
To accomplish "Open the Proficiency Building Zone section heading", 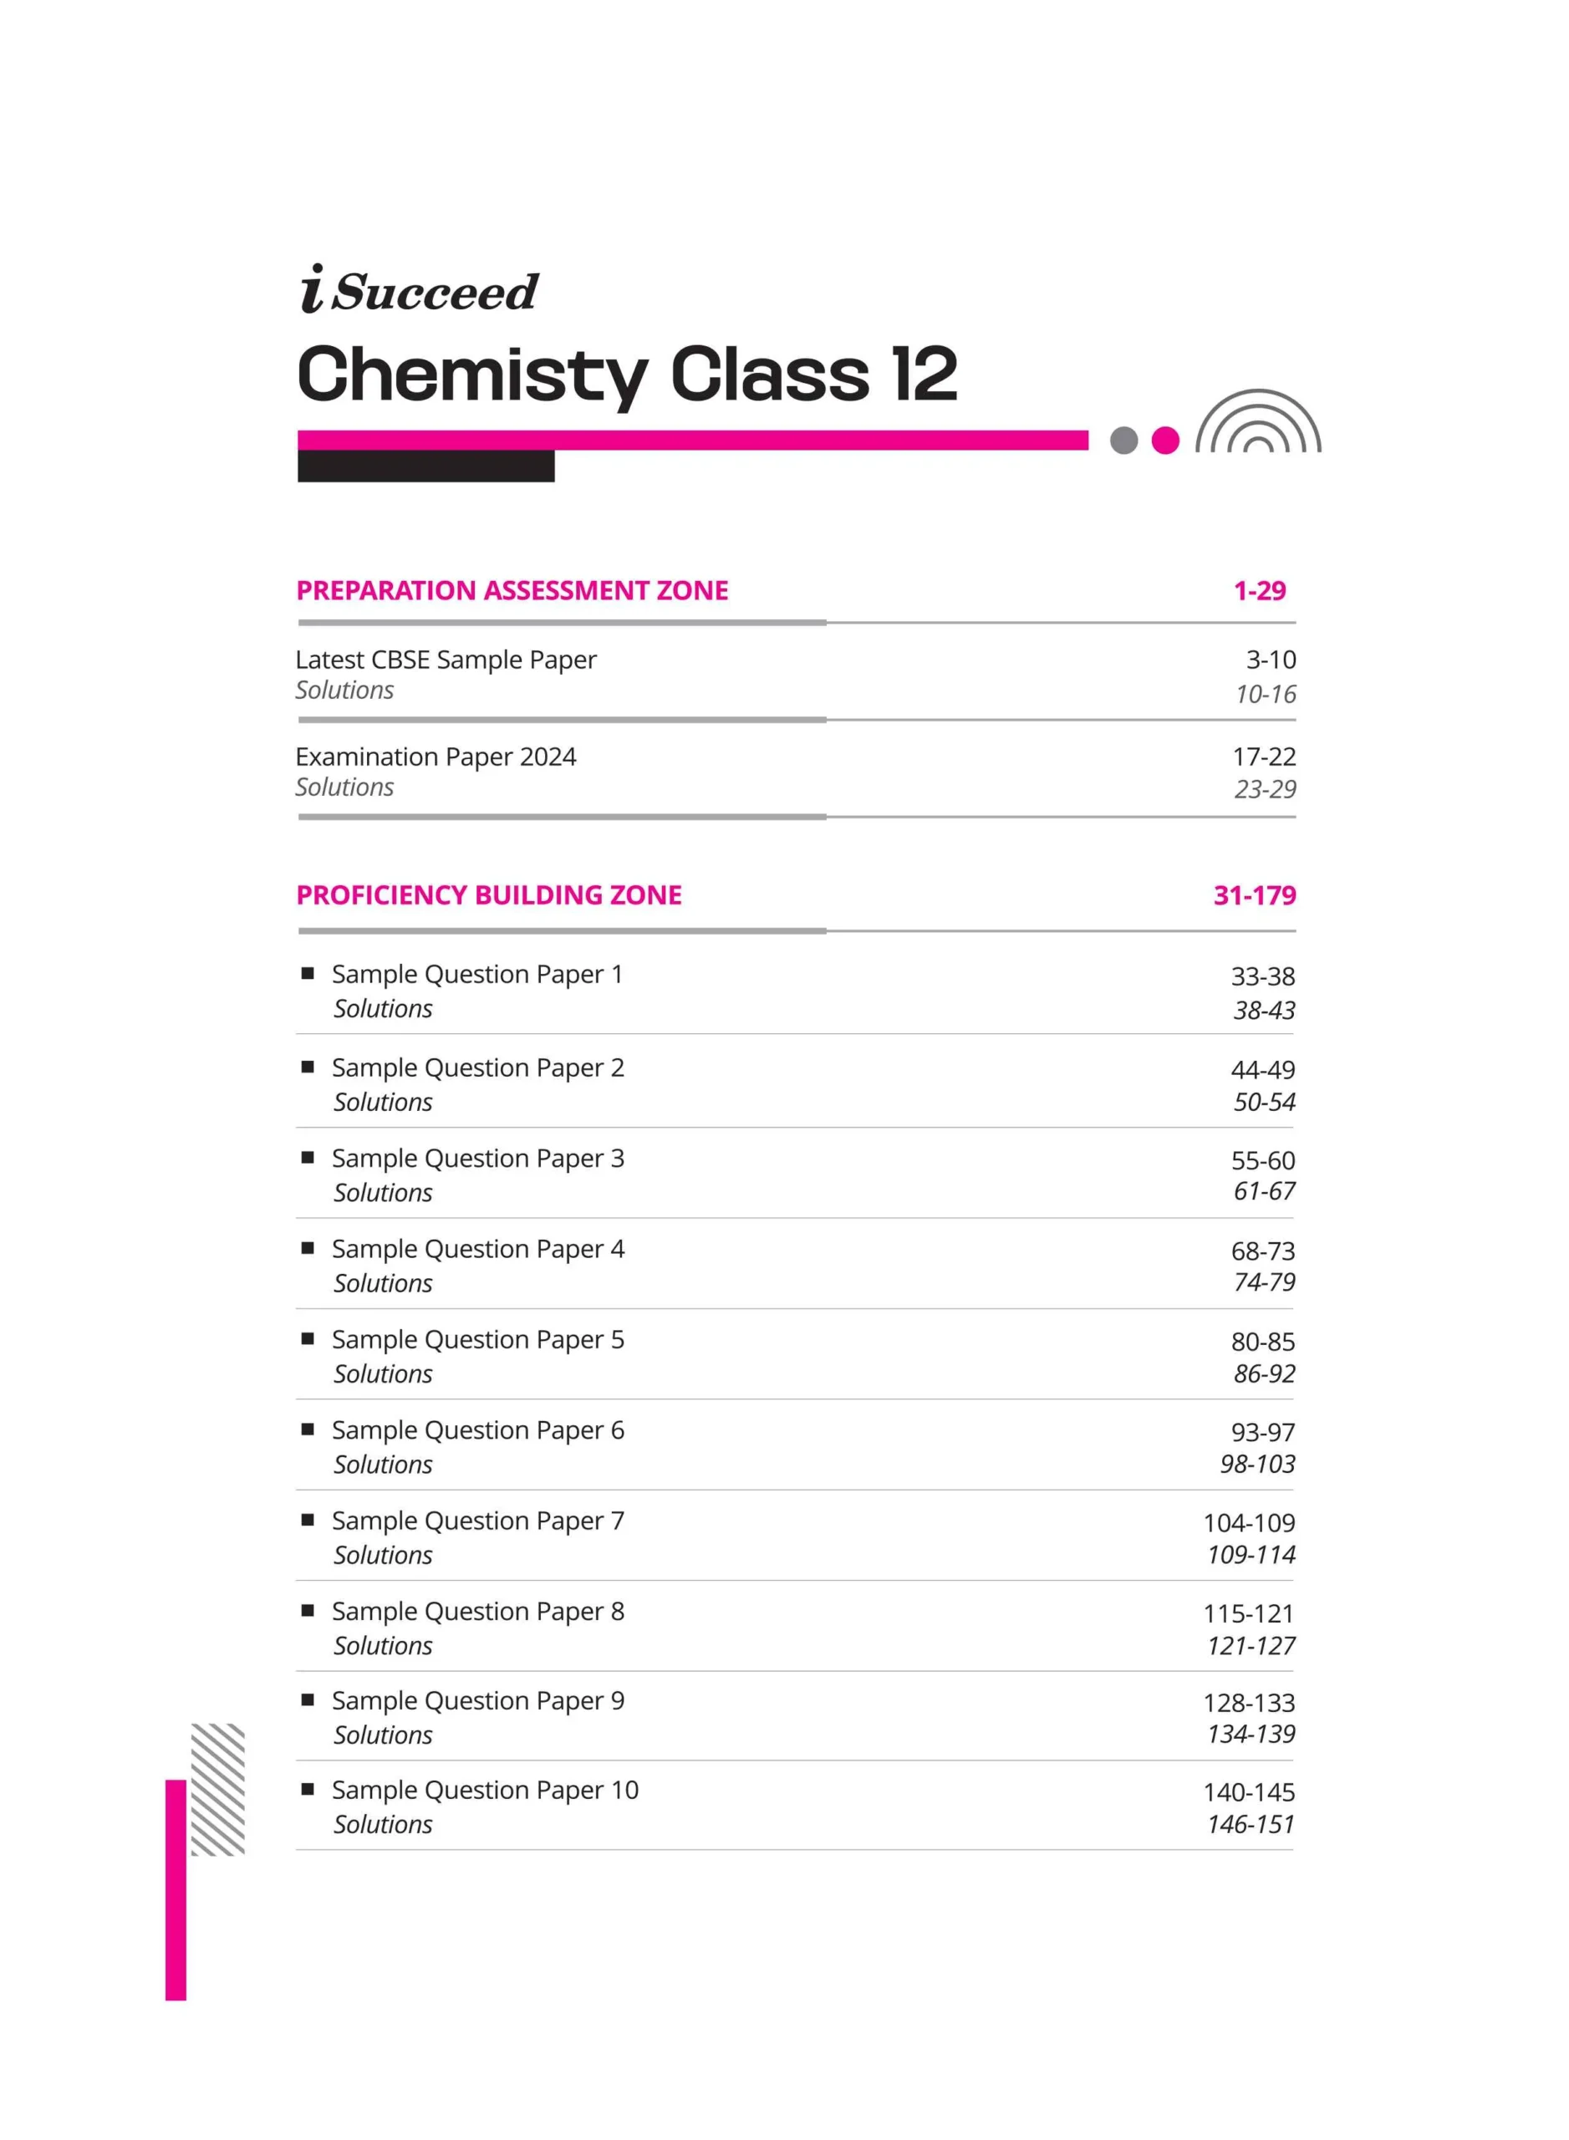I will 489,895.
